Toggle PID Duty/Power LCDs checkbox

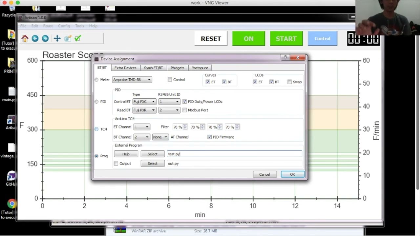click(x=184, y=102)
